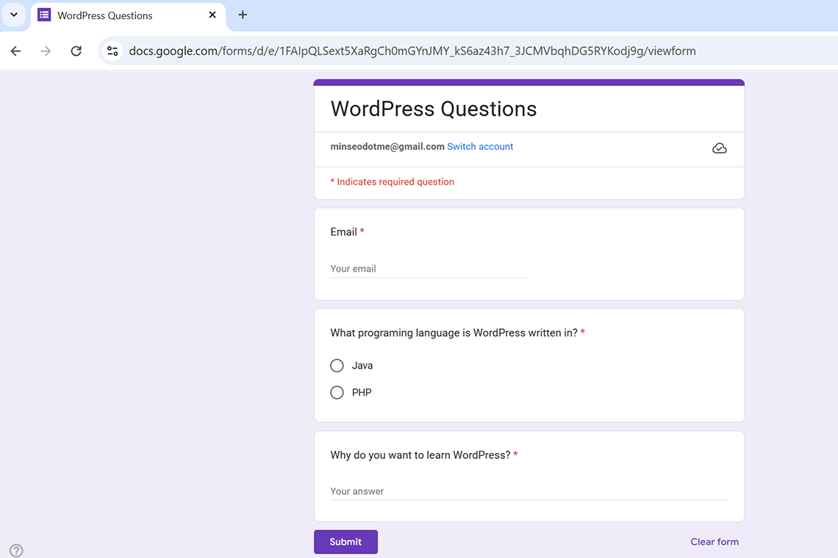Viewport: 838px width, 558px height.
Task: Click the cloud saved-draft icon
Action: (x=720, y=148)
